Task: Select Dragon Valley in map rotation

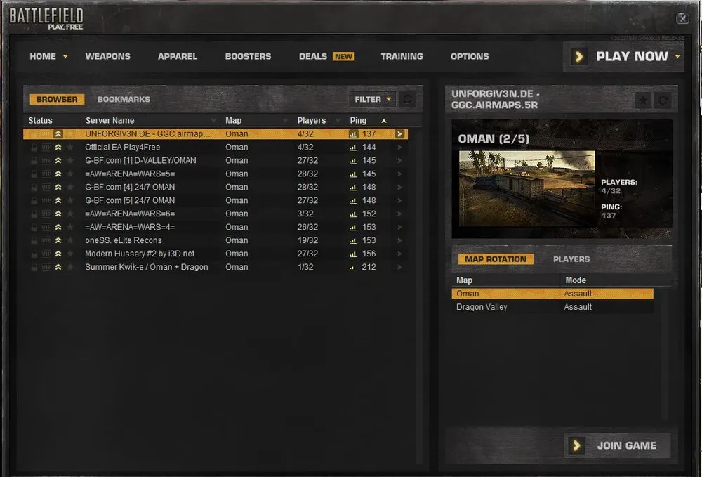Action: point(552,307)
